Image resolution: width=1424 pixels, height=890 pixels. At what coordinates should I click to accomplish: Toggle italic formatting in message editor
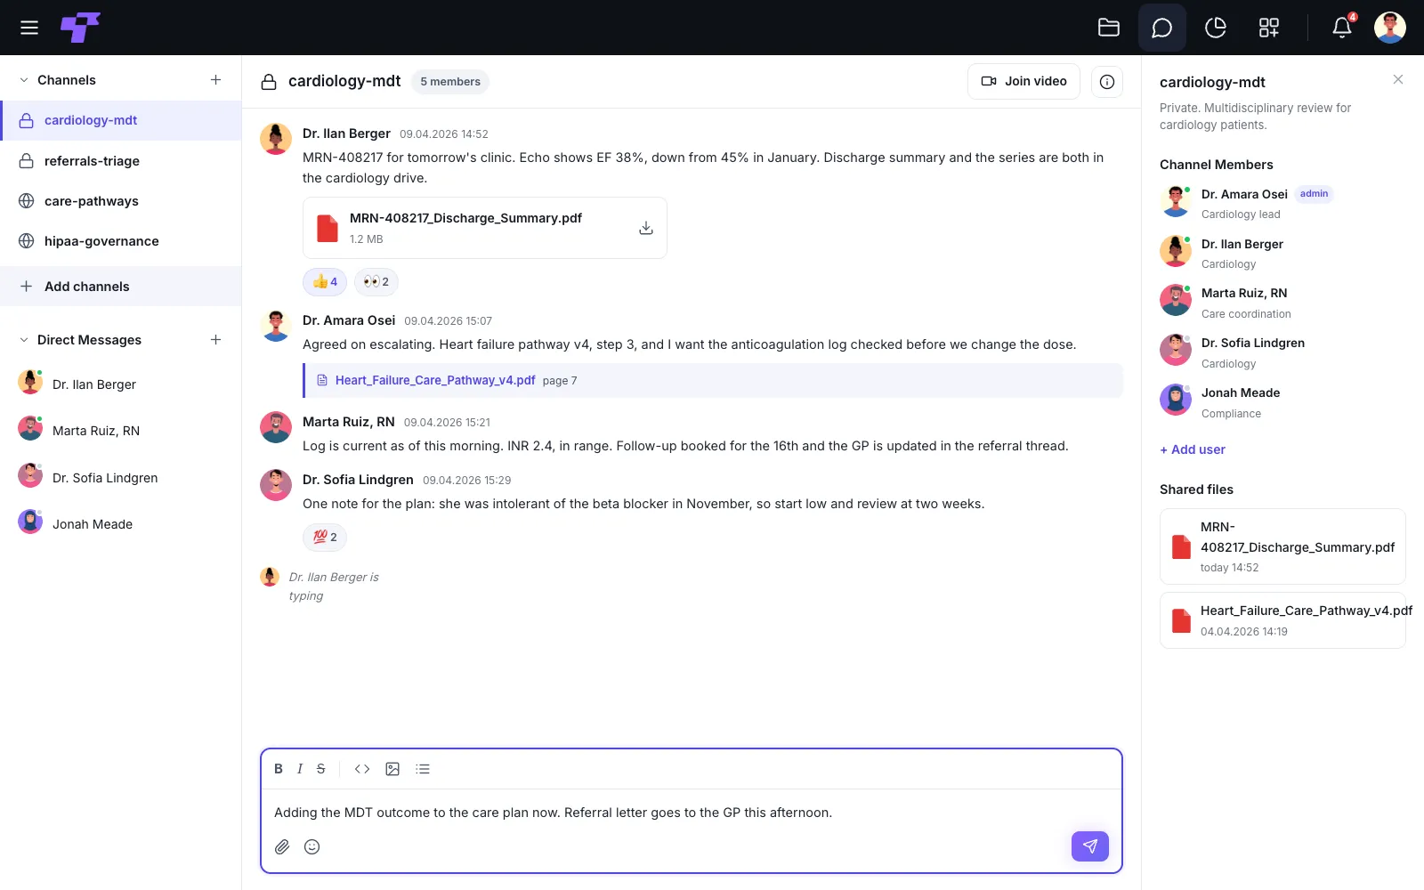click(300, 769)
